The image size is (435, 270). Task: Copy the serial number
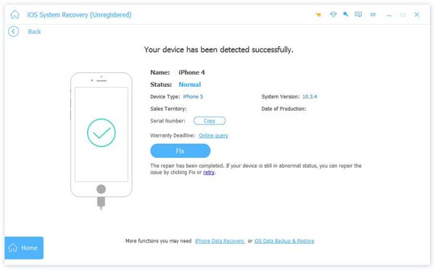210,121
